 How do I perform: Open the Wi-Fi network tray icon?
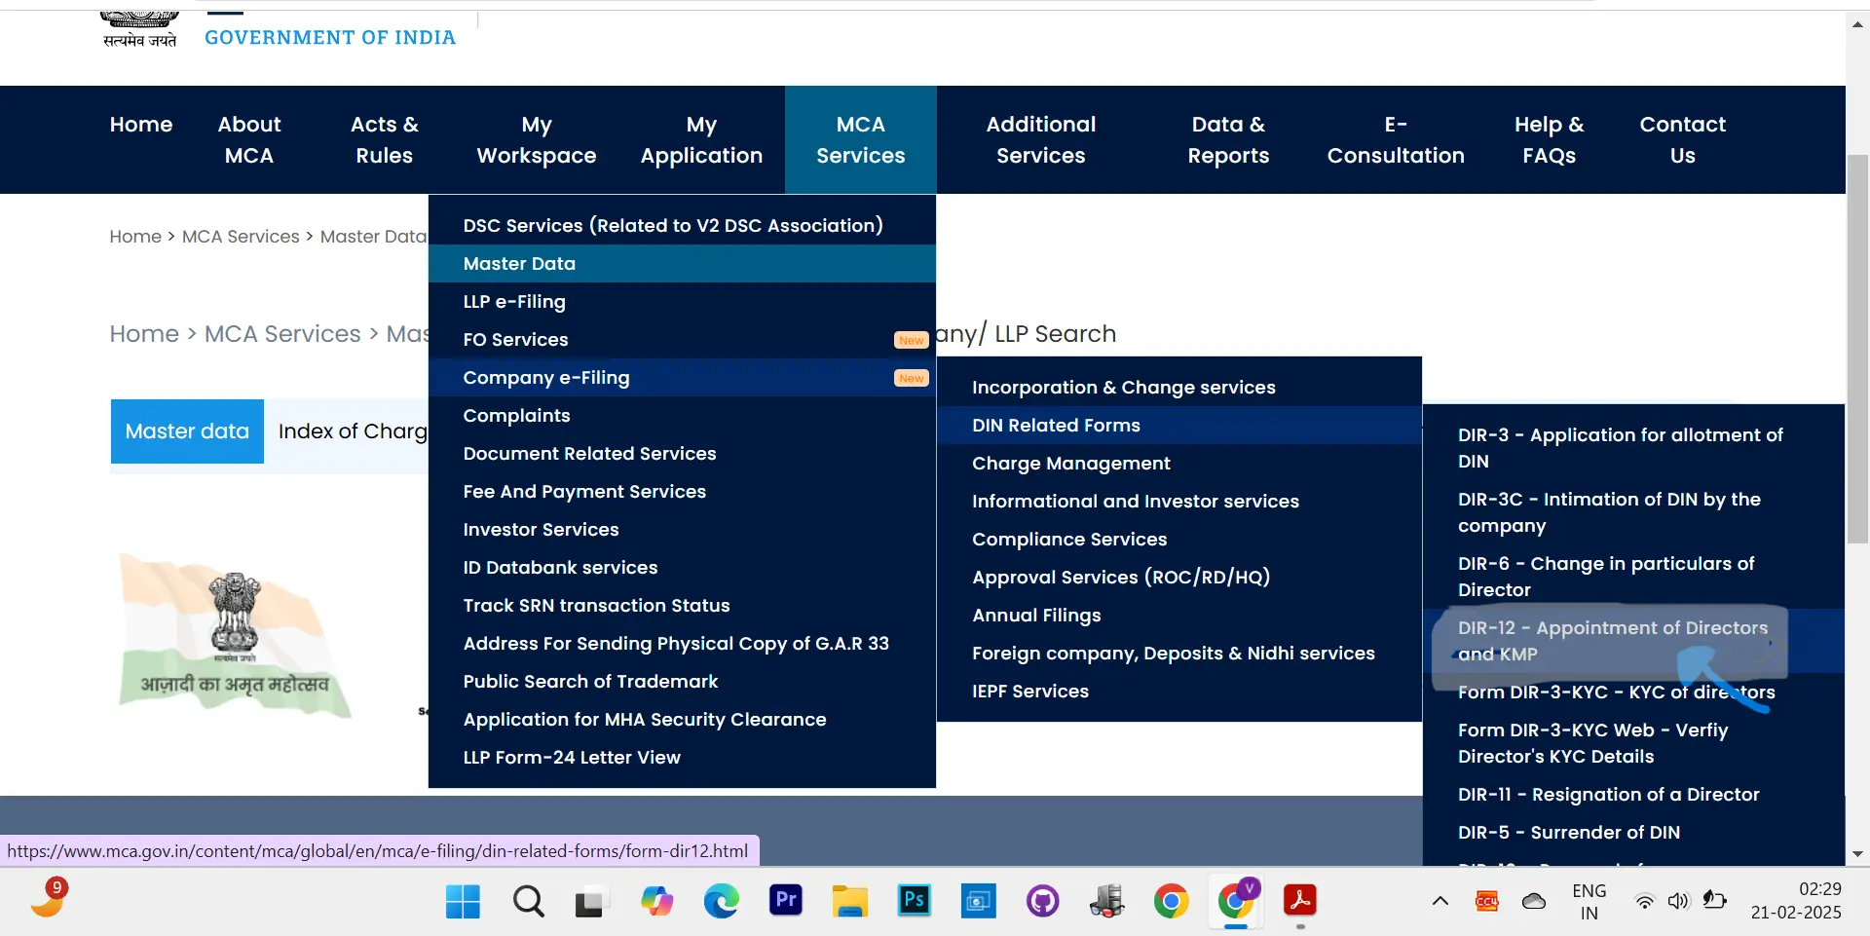(x=1644, y=902)
